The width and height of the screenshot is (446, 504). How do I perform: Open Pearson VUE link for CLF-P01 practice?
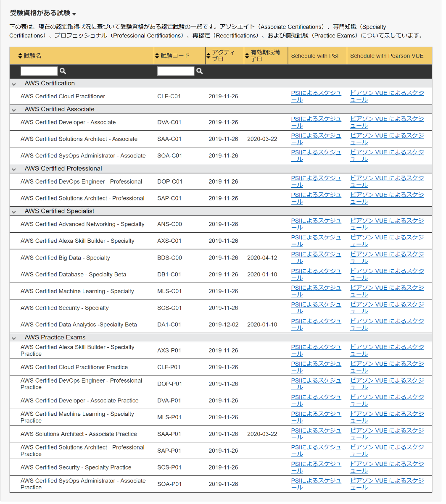point(387,367)
